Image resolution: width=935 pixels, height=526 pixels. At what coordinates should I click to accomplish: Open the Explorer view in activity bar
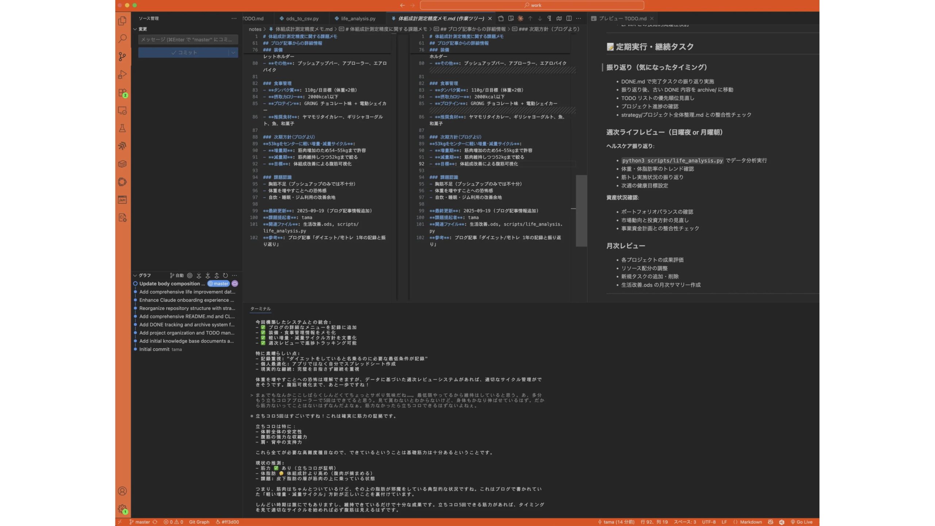click(122, 21)
